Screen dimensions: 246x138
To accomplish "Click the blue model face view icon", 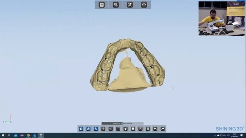I will (88, 129).
